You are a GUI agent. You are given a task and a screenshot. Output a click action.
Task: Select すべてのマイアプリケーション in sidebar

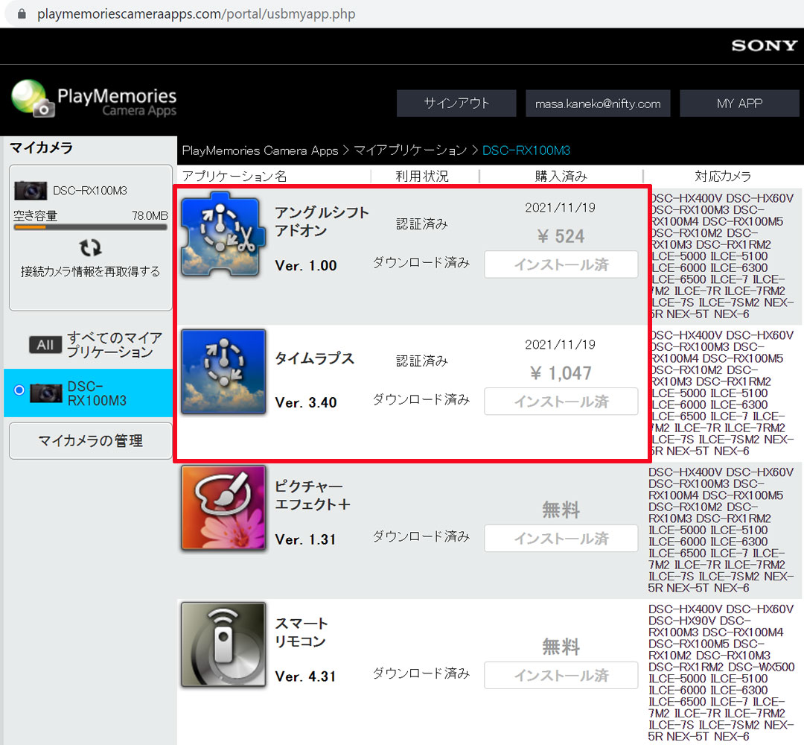tap(95, 345)
